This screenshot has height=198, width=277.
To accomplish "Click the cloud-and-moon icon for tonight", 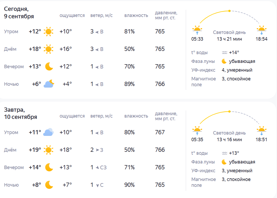I will coord(49,84).
